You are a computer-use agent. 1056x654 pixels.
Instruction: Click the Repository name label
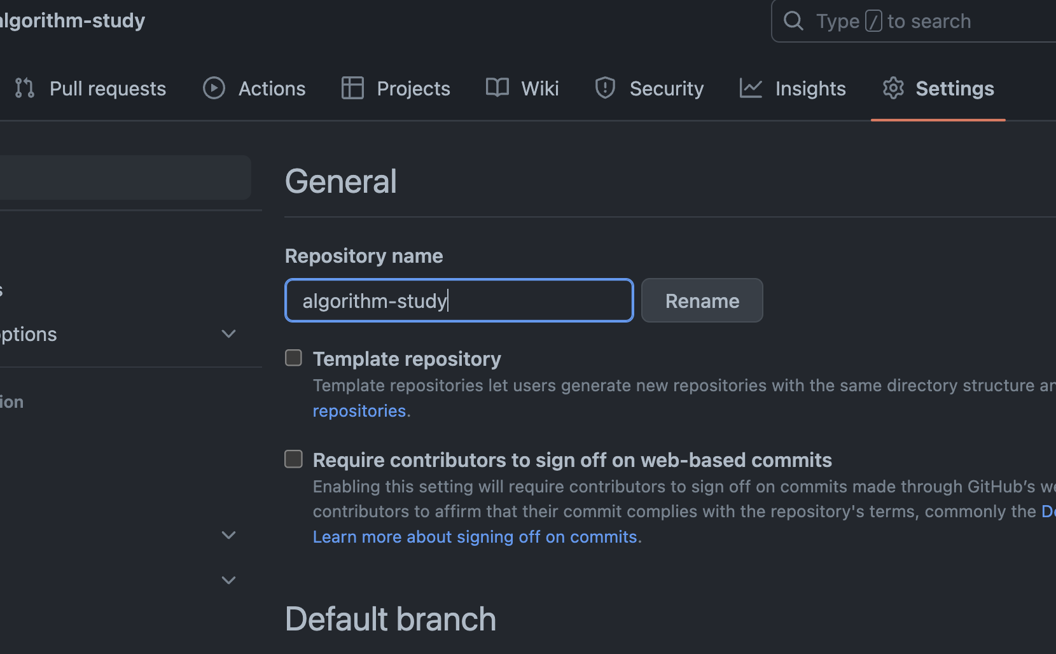point(364,256)
